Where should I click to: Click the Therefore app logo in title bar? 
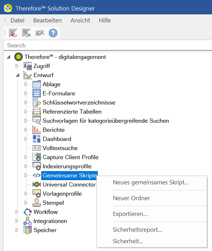click(8, 8)
